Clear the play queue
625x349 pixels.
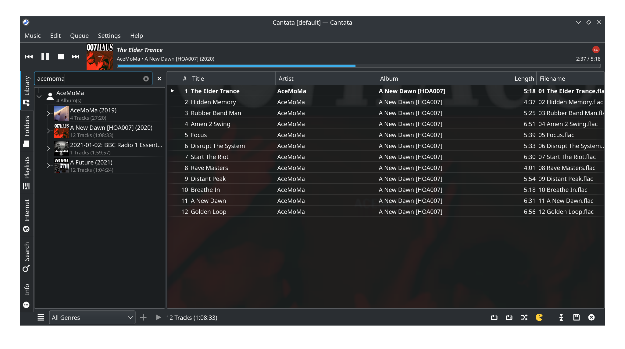[591, 317]
